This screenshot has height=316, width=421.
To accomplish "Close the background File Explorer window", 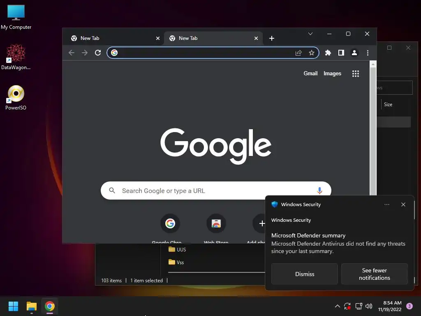I will point(408,48).
